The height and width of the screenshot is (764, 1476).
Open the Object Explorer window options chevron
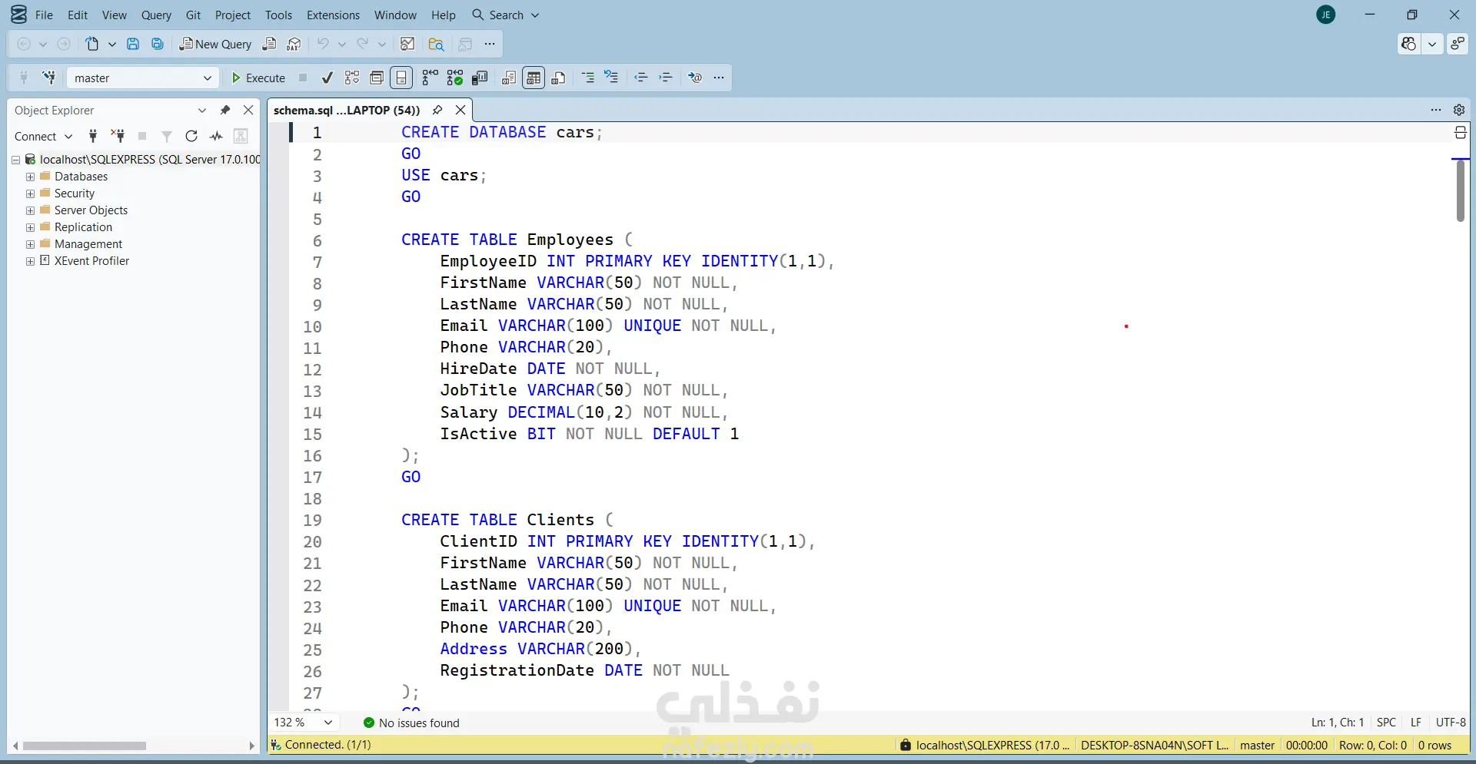click(x=202, y=110)
